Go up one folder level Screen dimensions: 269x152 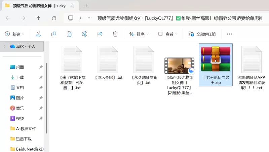[x=38, y=18]
